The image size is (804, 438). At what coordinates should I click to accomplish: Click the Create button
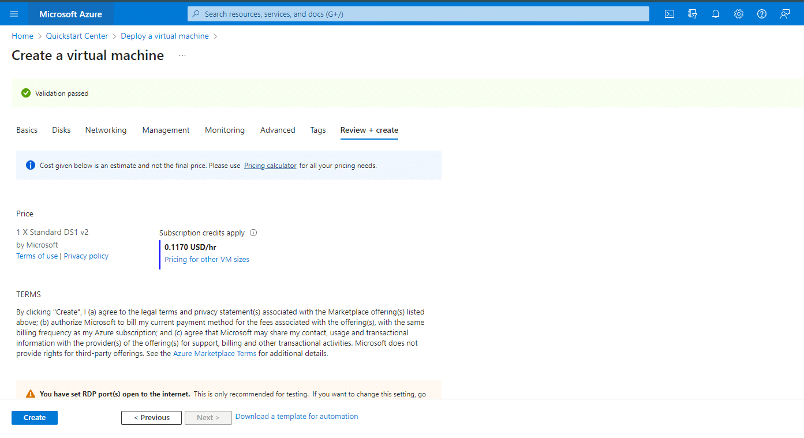point(34,417)
